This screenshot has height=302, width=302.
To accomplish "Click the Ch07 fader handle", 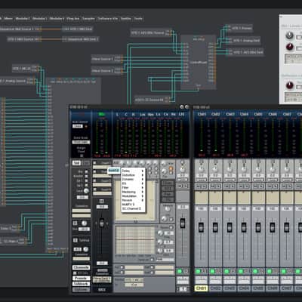I will click(x=287, y=227).
